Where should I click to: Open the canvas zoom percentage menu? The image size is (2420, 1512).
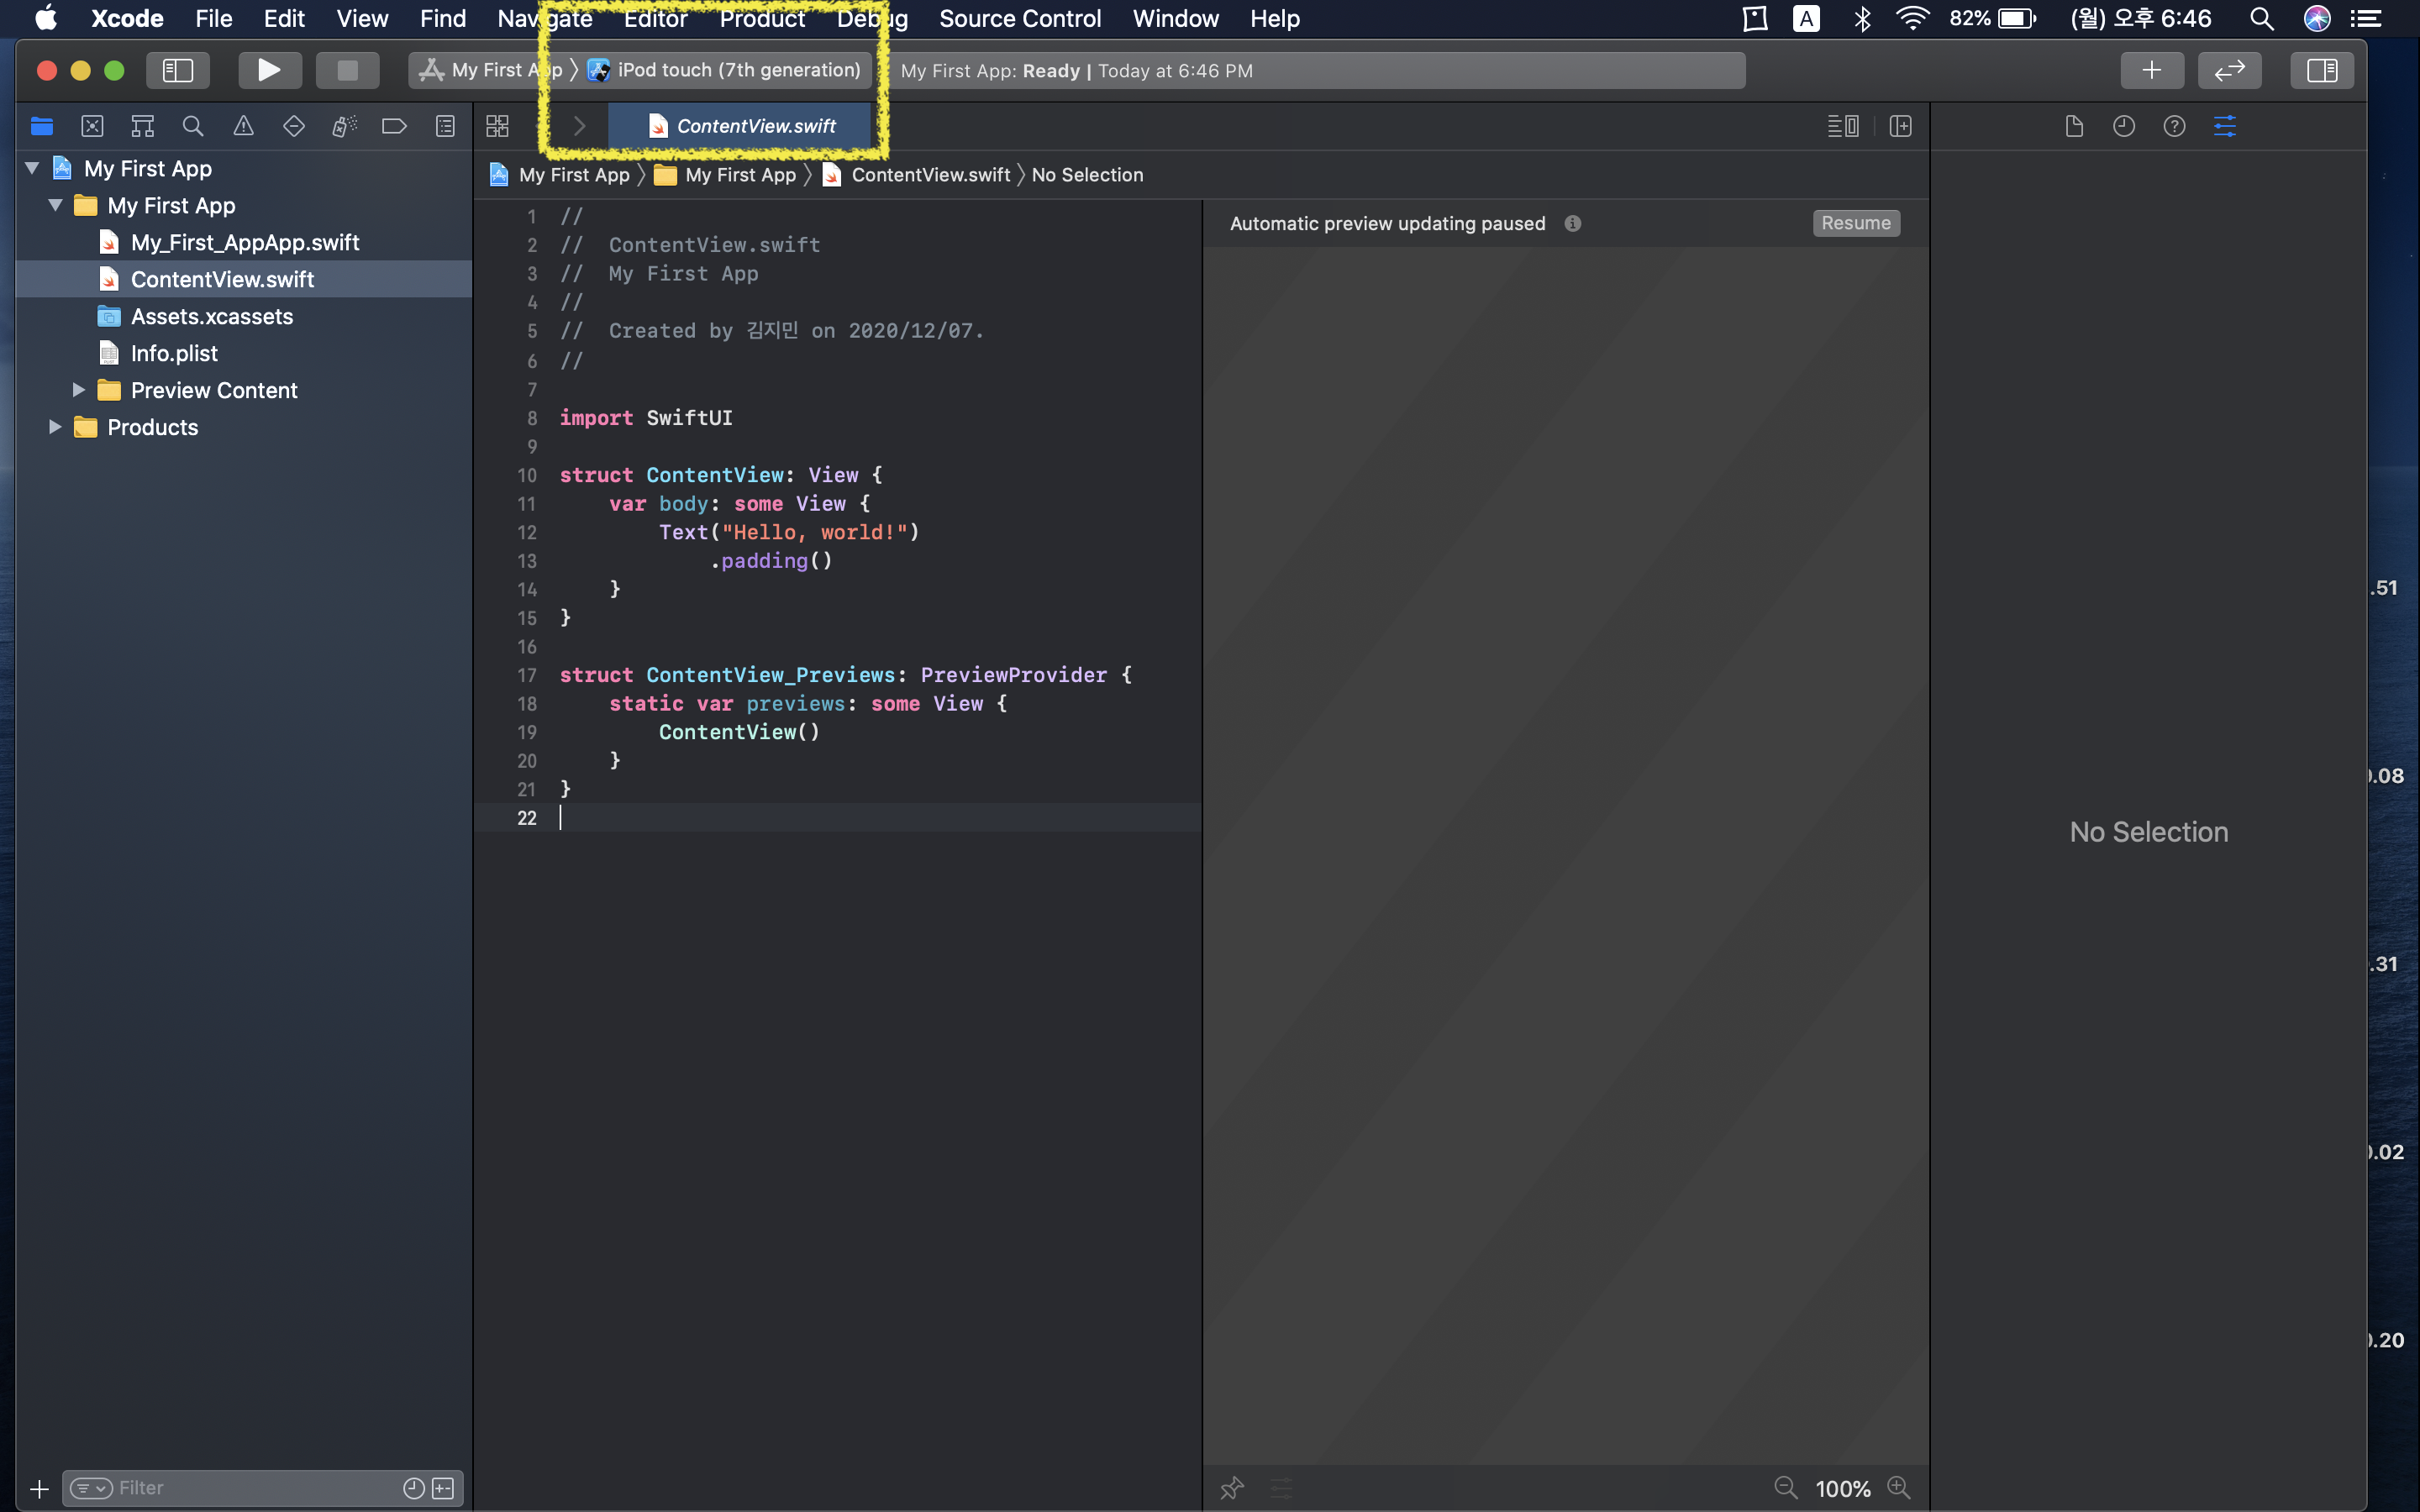pos(1843,1489)
